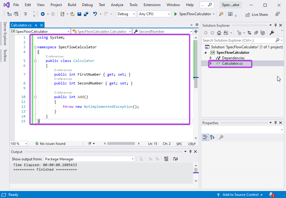Open the notifications bell in the status bar
Viewport: 286px width, 198px height.
pos(271,195)
